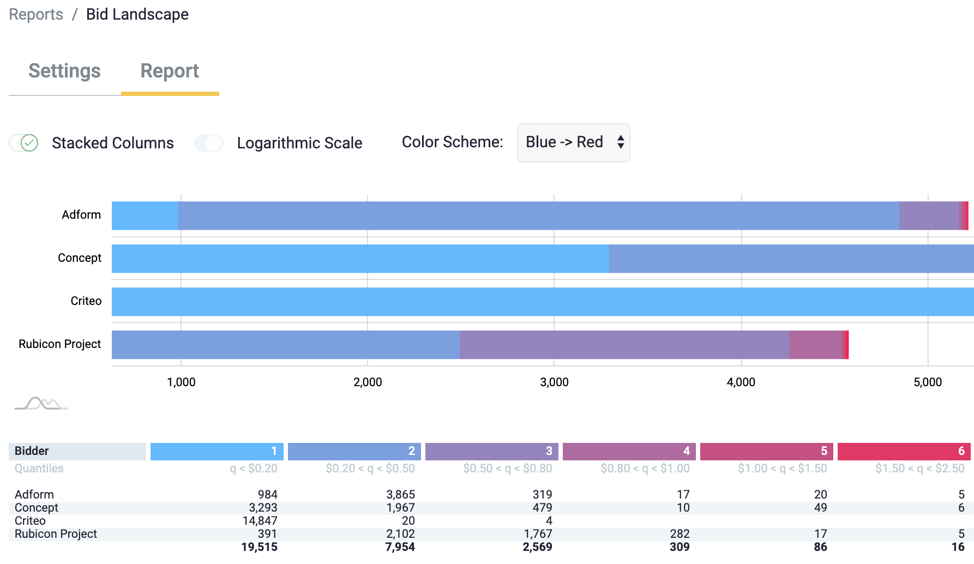
Task: Click Adform's light blue bar segment
Action: point(145,215)
